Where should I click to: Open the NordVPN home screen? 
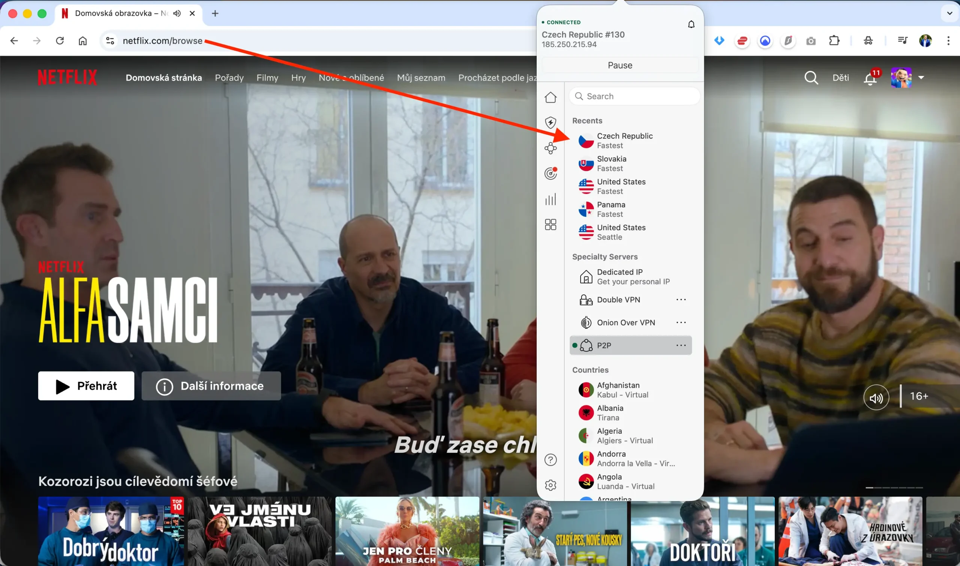pyautogui.click(x=551, y=97)
